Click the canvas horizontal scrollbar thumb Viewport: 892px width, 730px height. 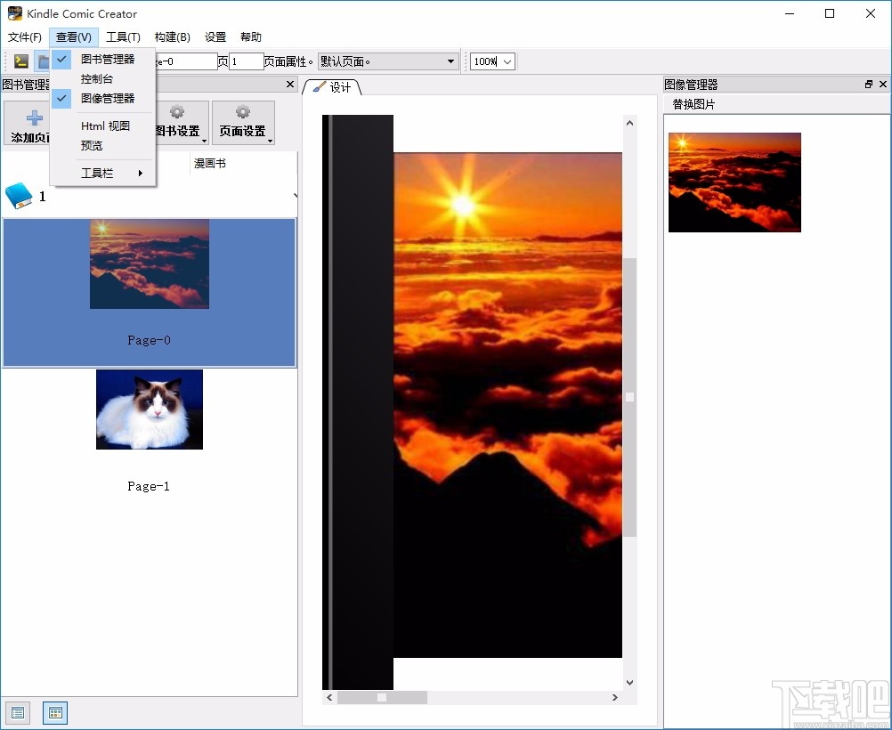382,697
